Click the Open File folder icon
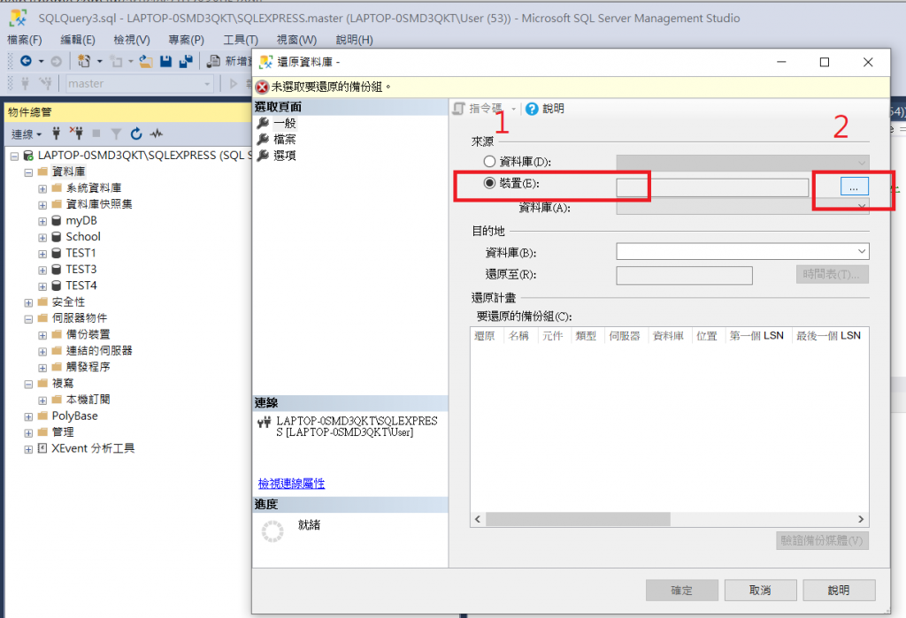This screenshot has width=906, height=618. (x=146, y=61)
